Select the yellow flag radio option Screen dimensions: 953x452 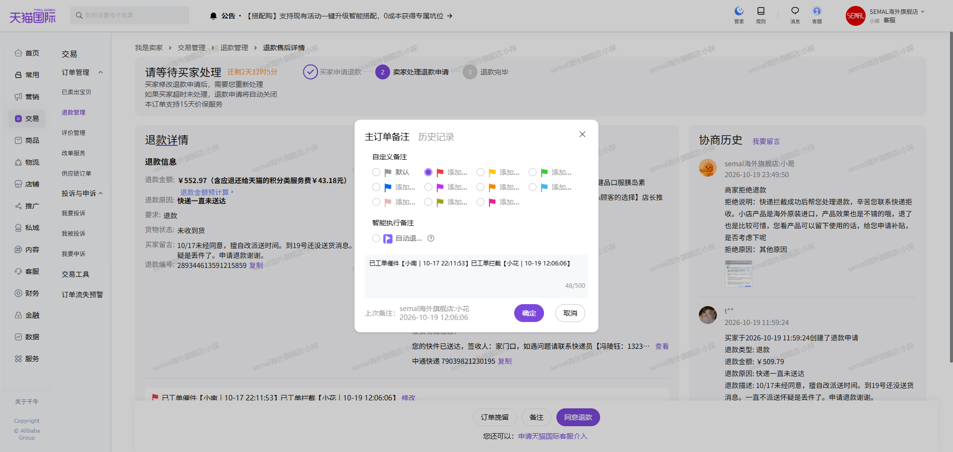click(480, 172)
